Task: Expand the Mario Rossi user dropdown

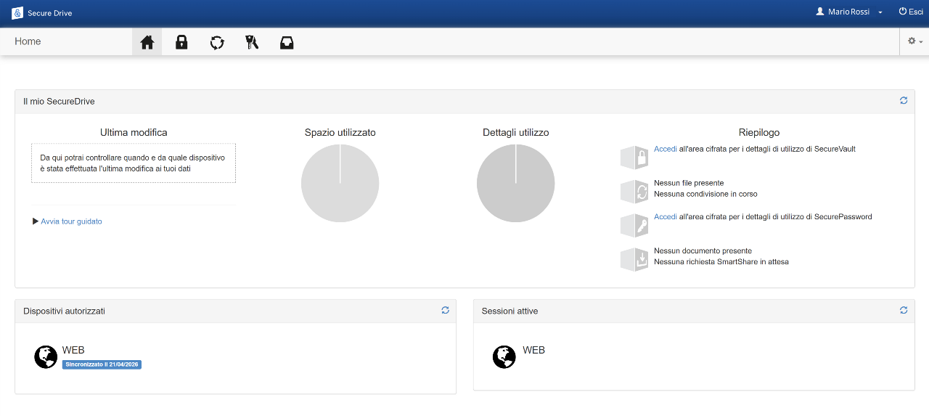Action: (849, 12)
